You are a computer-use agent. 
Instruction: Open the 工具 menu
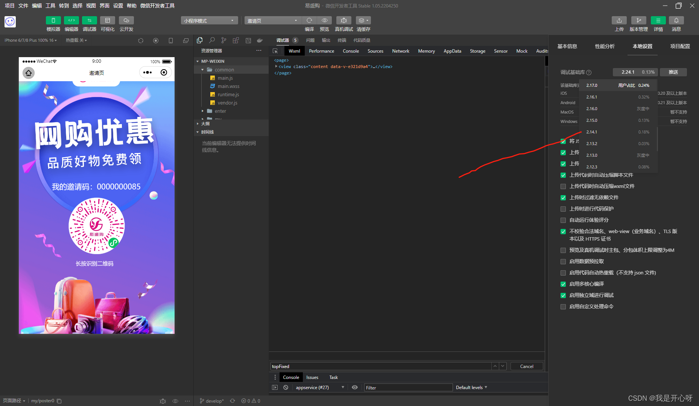pyautogui.click(x=50, y=6)
